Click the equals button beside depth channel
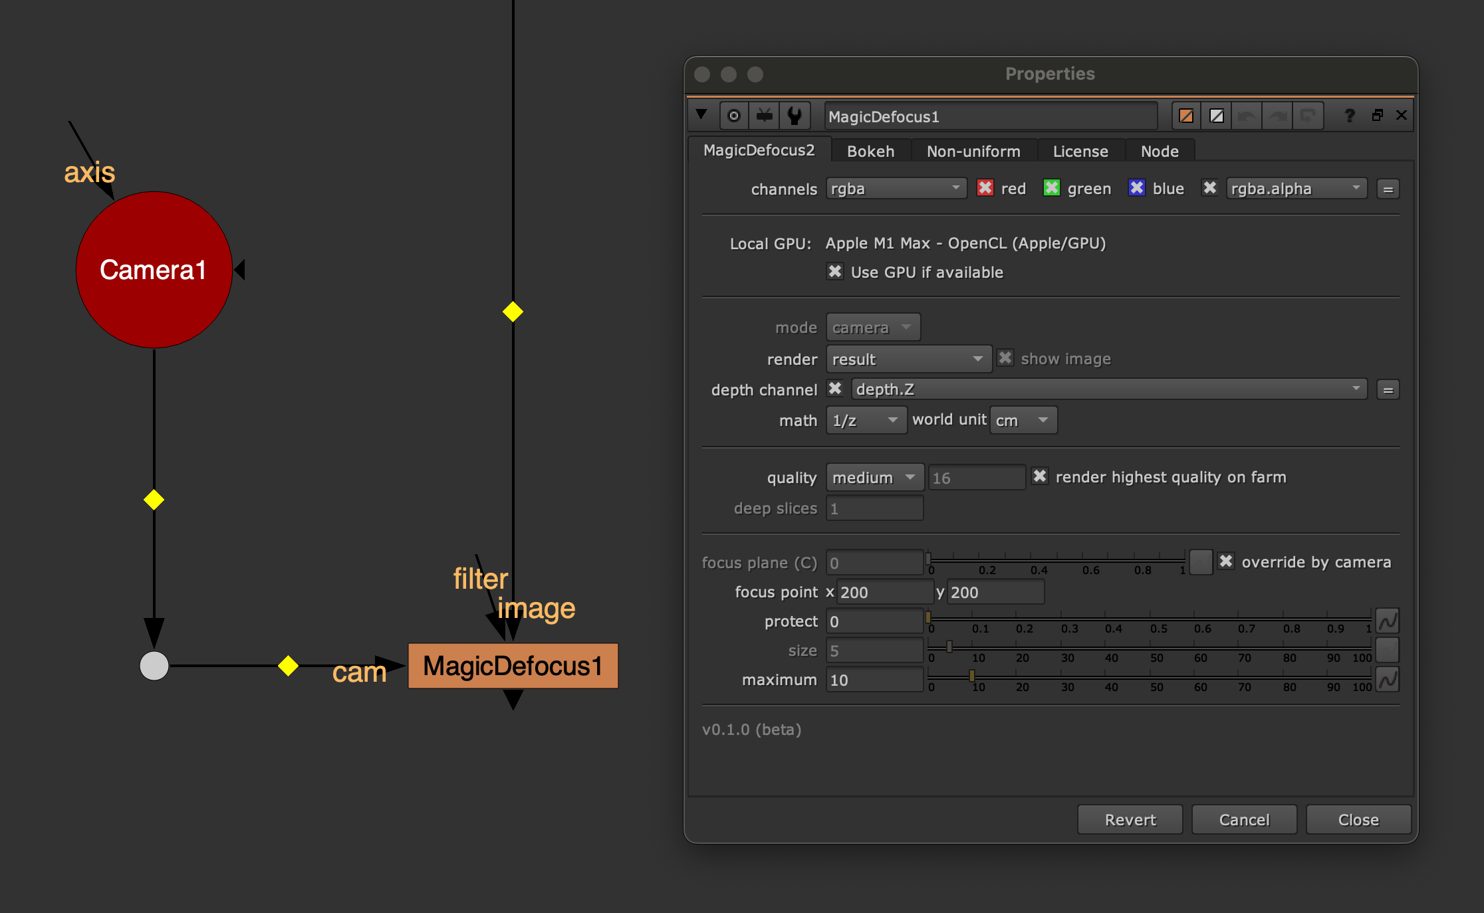This screenshot has width=1484, height=913. (1388, 390)
